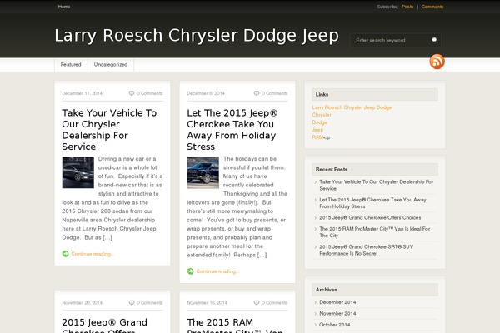The height and width of the screenshot is (333, 500).
Task: Open recent post Let The 2015 Jeep Cherokee Take You Away
Action: coord(372,203)
